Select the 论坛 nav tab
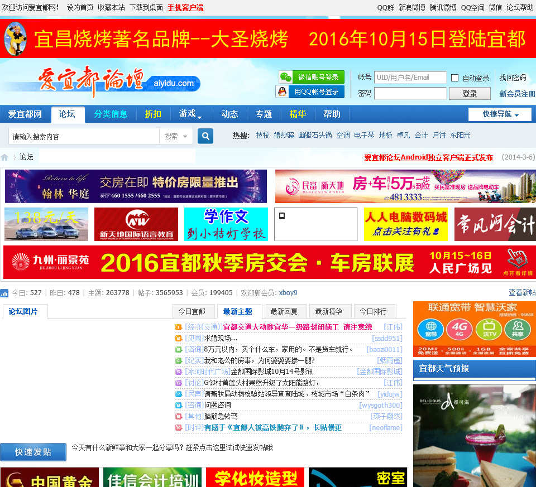The image size is (536, 487). (x=67, y=114)
